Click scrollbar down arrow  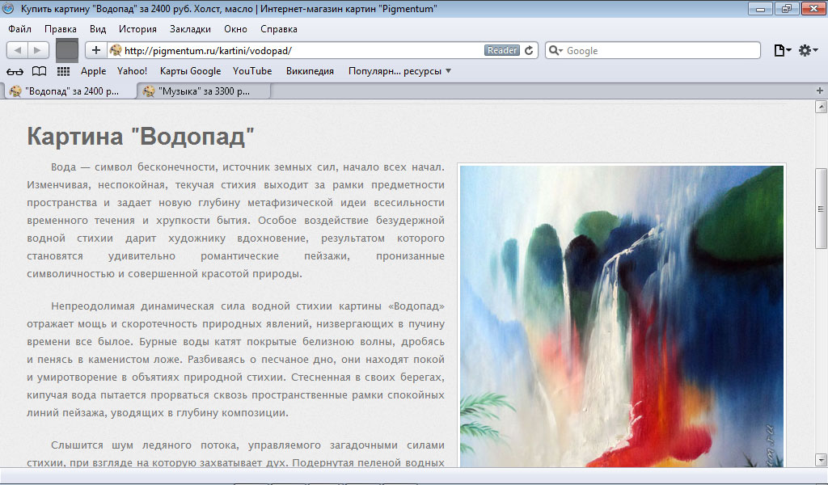[821, 460]
